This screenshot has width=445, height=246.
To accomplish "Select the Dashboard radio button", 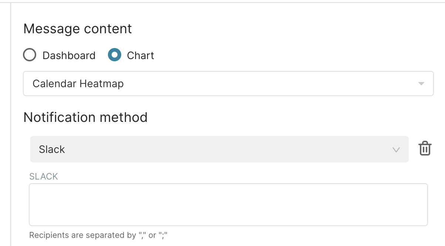I will point(30,55).
